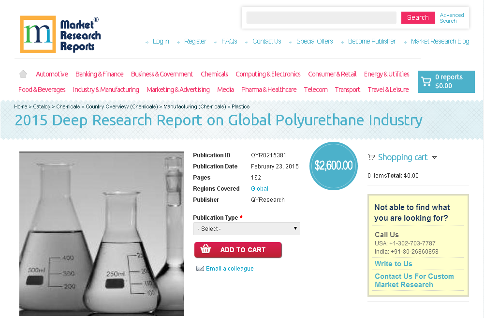The width and height of the screenshot is (484, 318).
Task: Open the Advanced Search option
Action: 452,18
